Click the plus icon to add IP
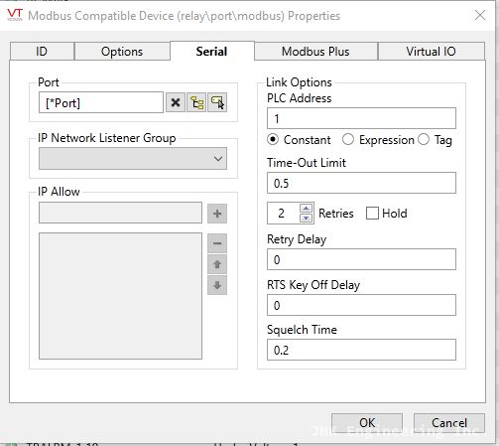Image resolution: width=499 pixels, height=446 pixels. (x=217, y=214)
